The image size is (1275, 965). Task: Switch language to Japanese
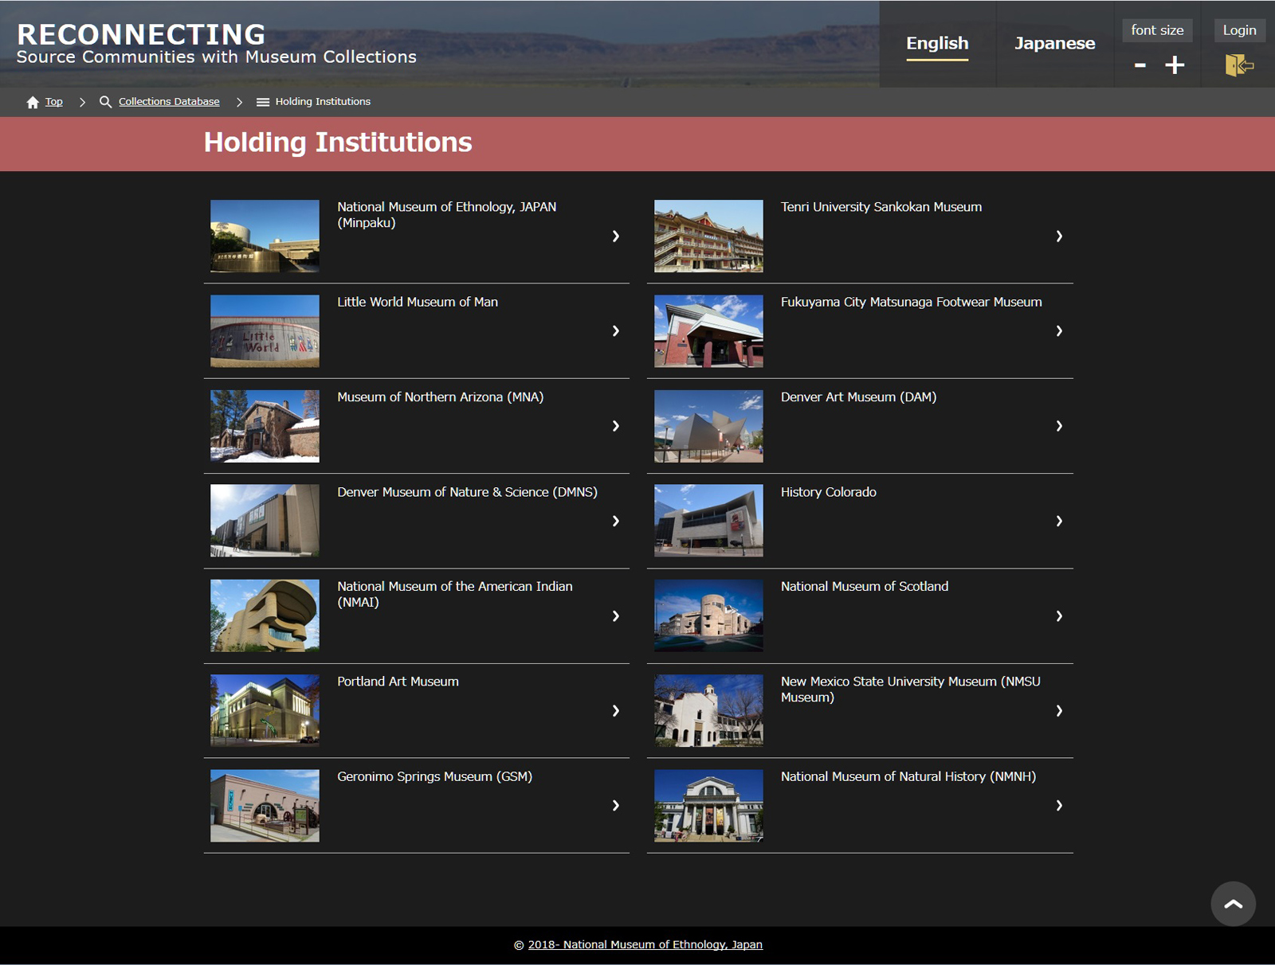(x=1054, y=43)
